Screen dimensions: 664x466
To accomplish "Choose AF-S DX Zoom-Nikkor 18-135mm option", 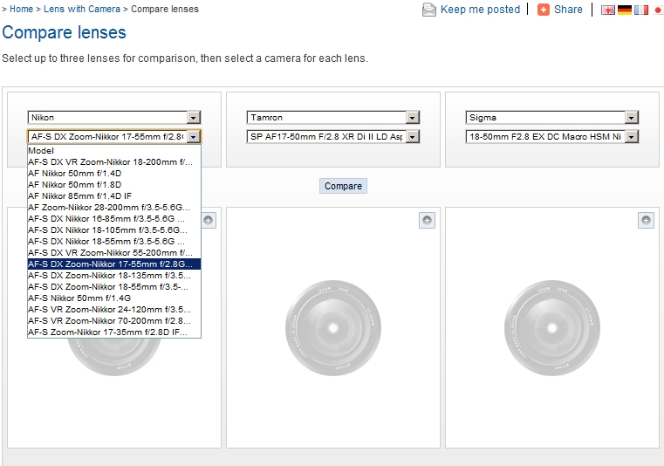I will click(x=114, y=276).
